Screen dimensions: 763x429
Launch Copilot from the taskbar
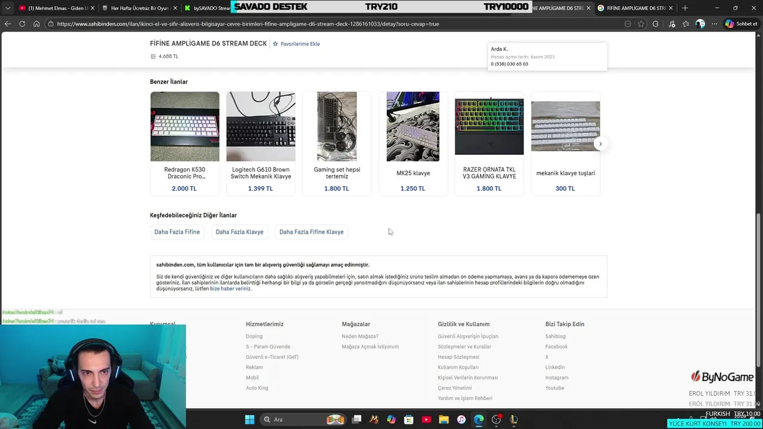(x=391, y=419)
